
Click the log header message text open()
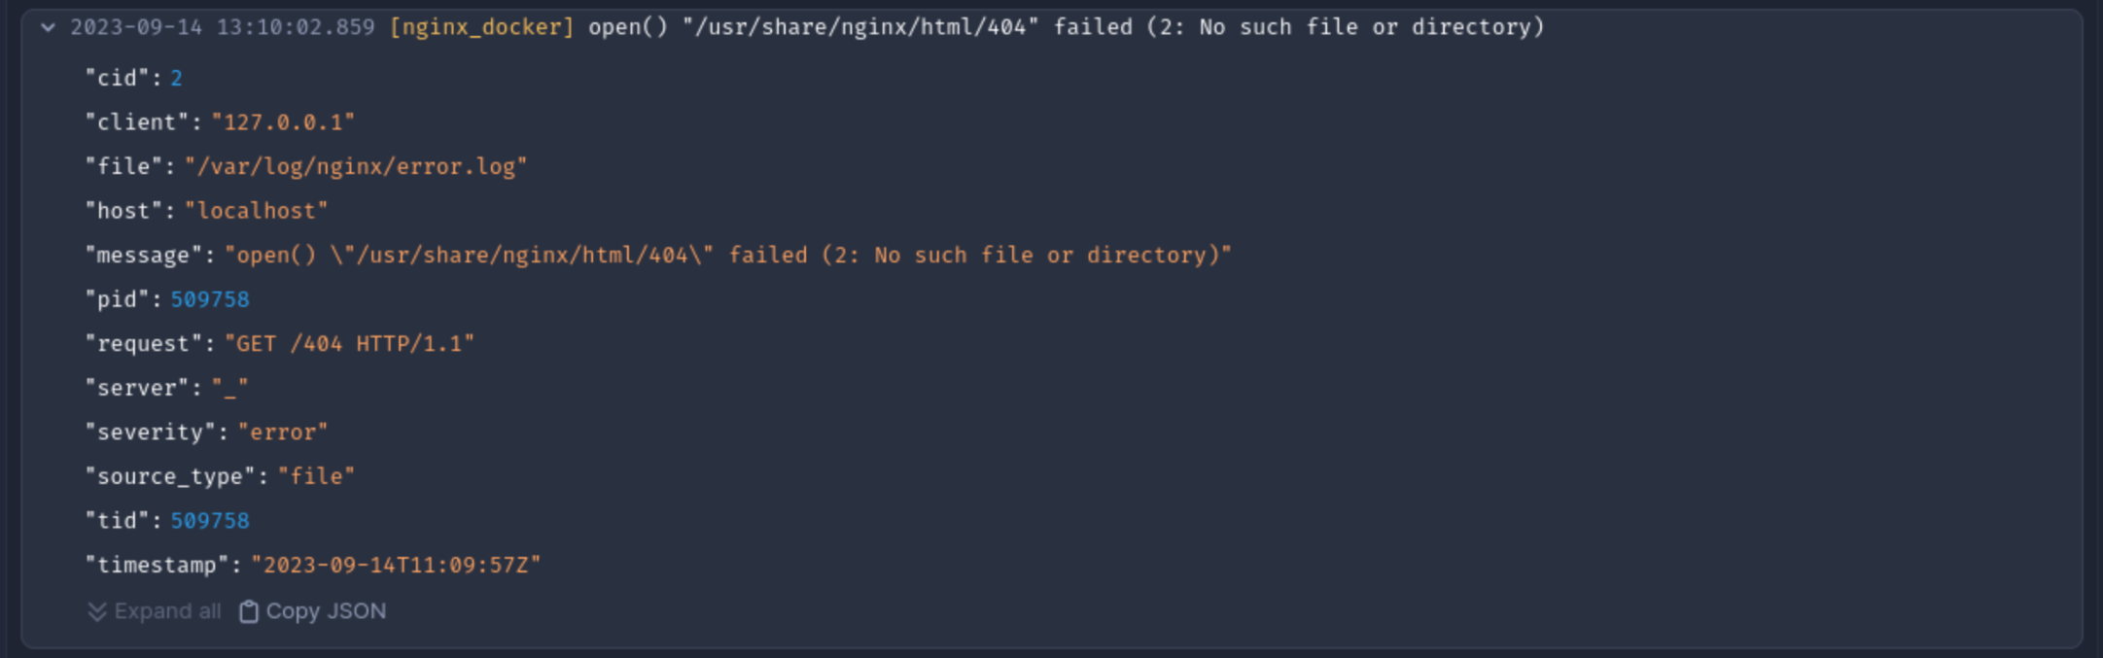pos(628,27)
